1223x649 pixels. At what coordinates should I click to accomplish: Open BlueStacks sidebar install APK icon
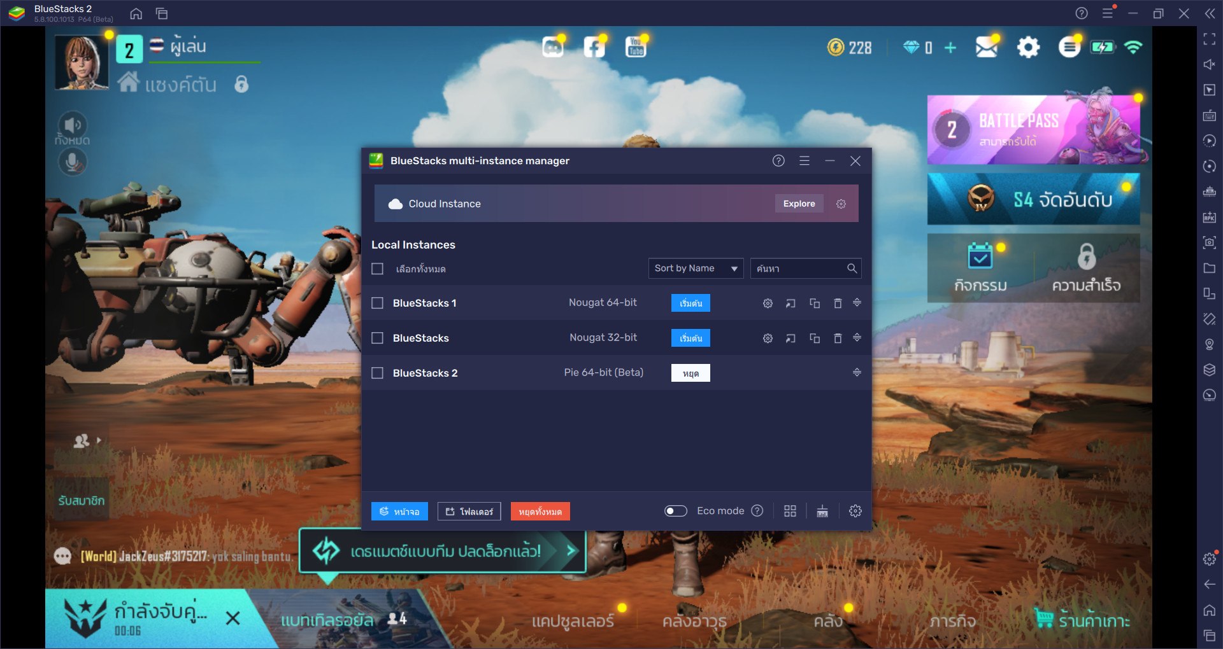click(1210, 217)
